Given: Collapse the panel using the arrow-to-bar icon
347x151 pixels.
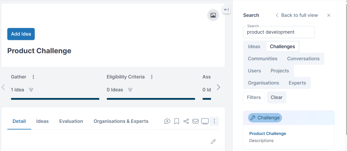Looking at the screenshot, I should coord(226,10).
